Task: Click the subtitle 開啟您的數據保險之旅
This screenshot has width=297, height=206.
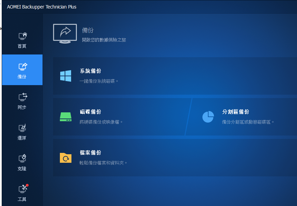Action: click(x=104, y=40)
